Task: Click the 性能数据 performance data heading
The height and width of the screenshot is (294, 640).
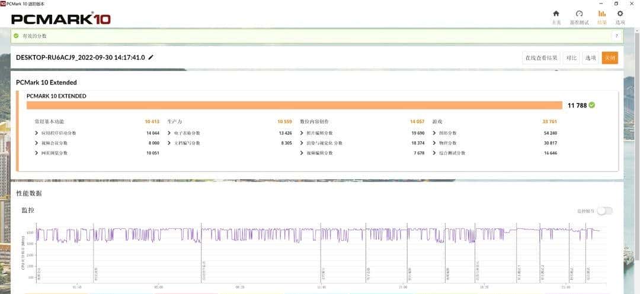Action: [29, 193]
